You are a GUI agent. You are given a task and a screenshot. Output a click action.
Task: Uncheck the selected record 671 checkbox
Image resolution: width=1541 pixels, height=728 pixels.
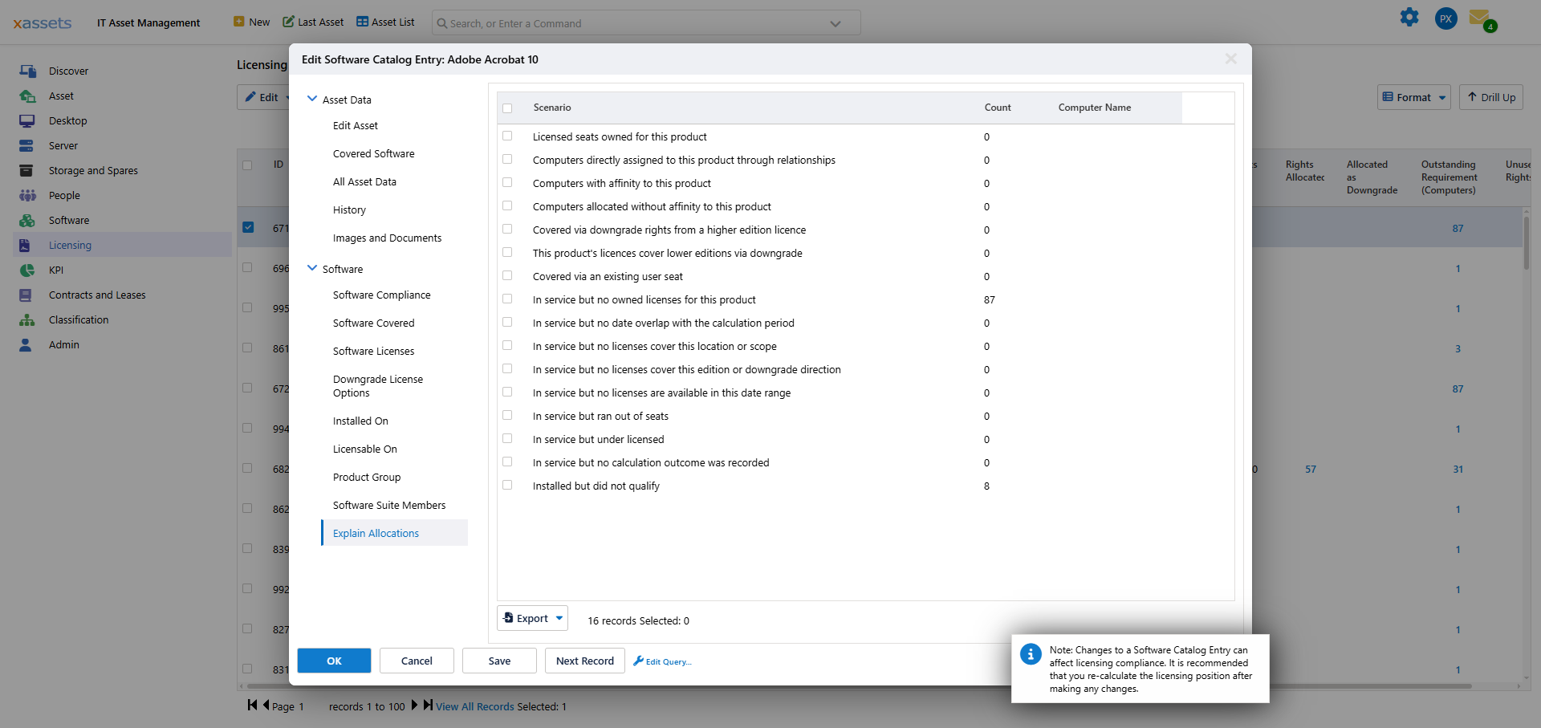(x=248, y=228)
